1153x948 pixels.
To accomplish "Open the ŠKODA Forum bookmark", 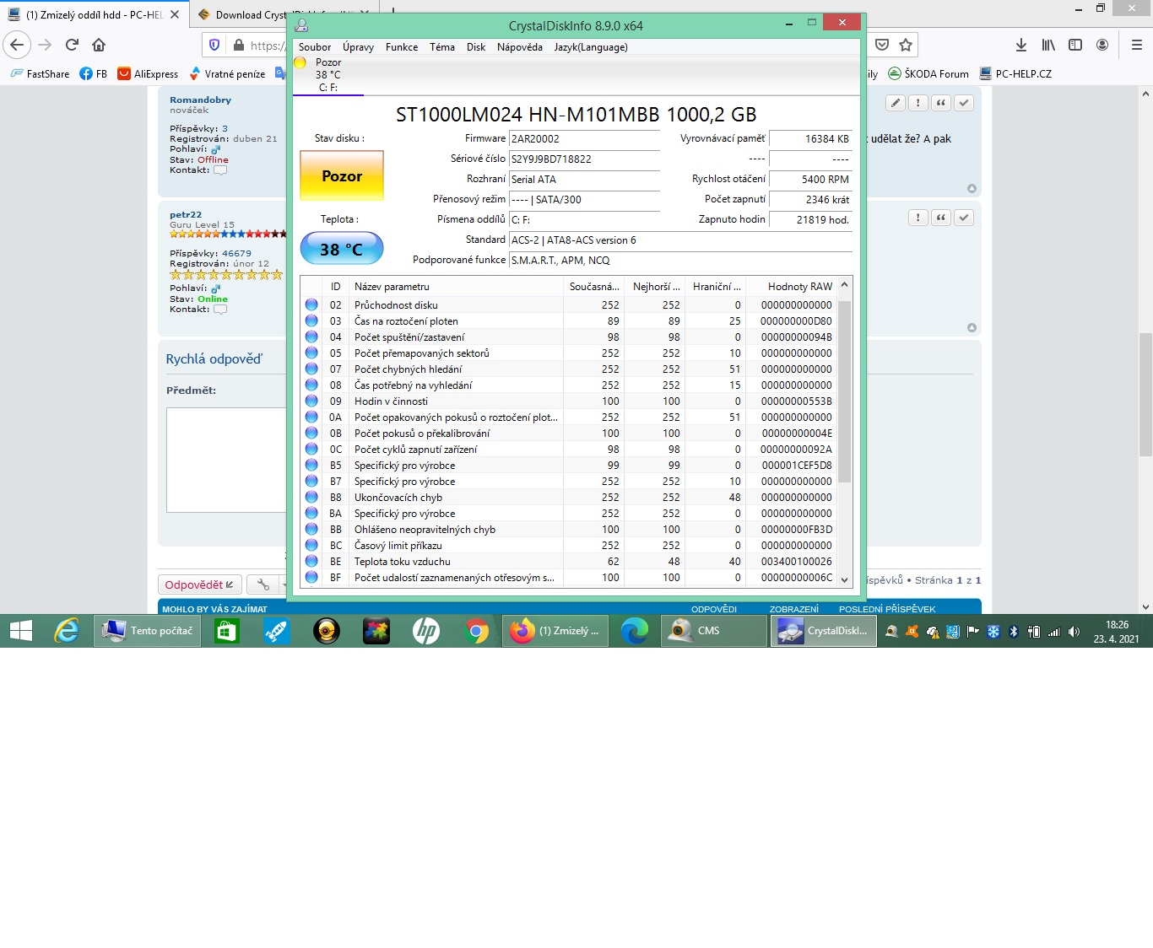I will tap(928, 74).
